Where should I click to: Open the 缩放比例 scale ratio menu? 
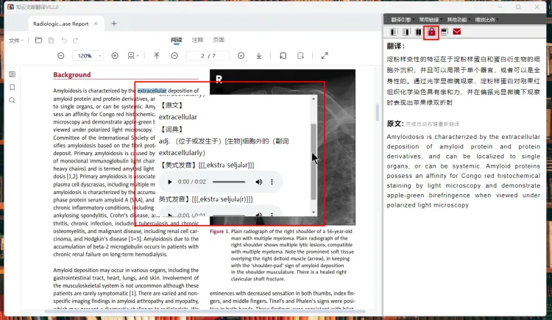click(486, 20)
